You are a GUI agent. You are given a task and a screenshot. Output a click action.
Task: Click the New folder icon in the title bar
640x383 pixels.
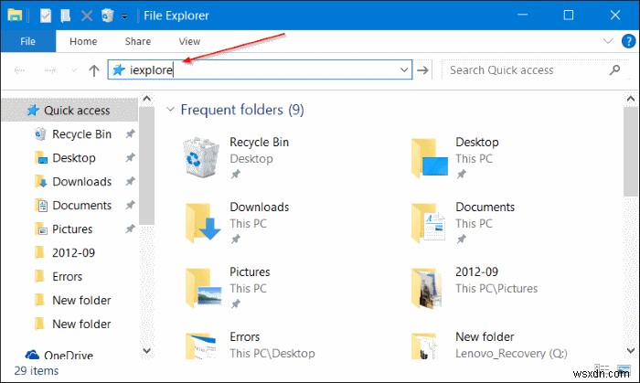point(65,16)
